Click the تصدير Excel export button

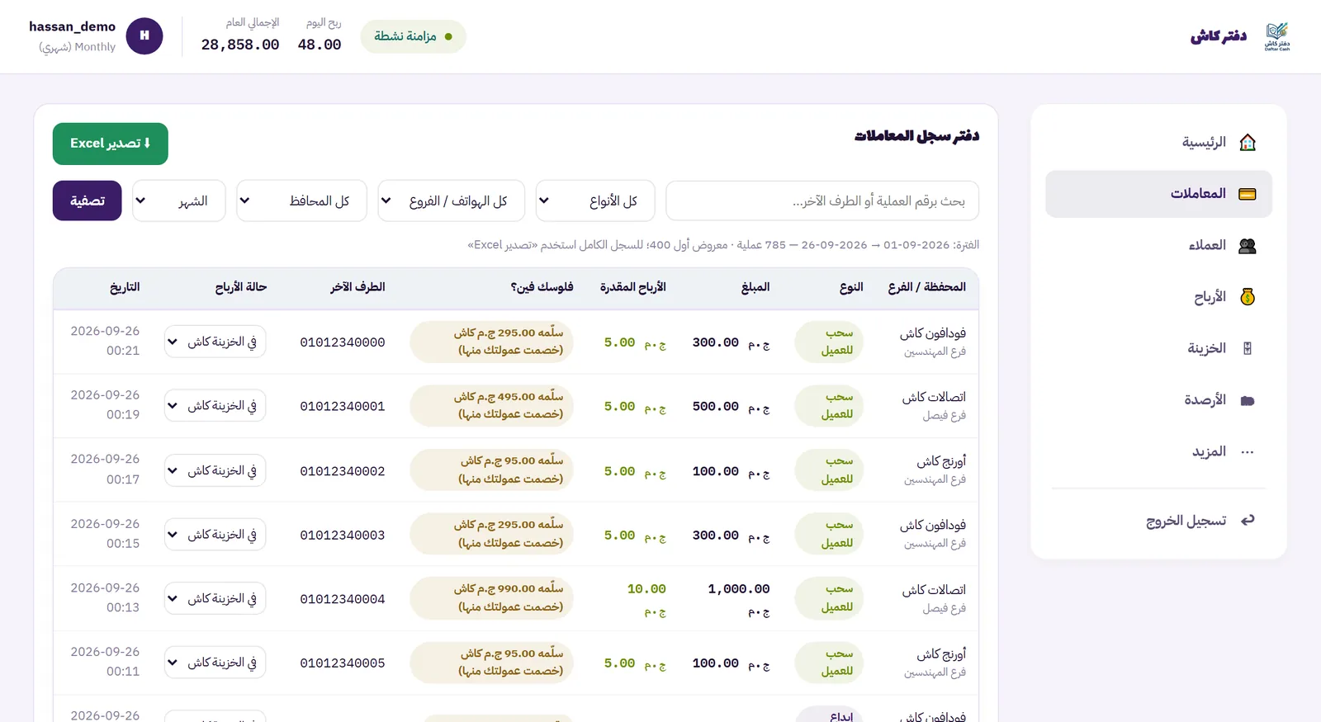point(111,144)
